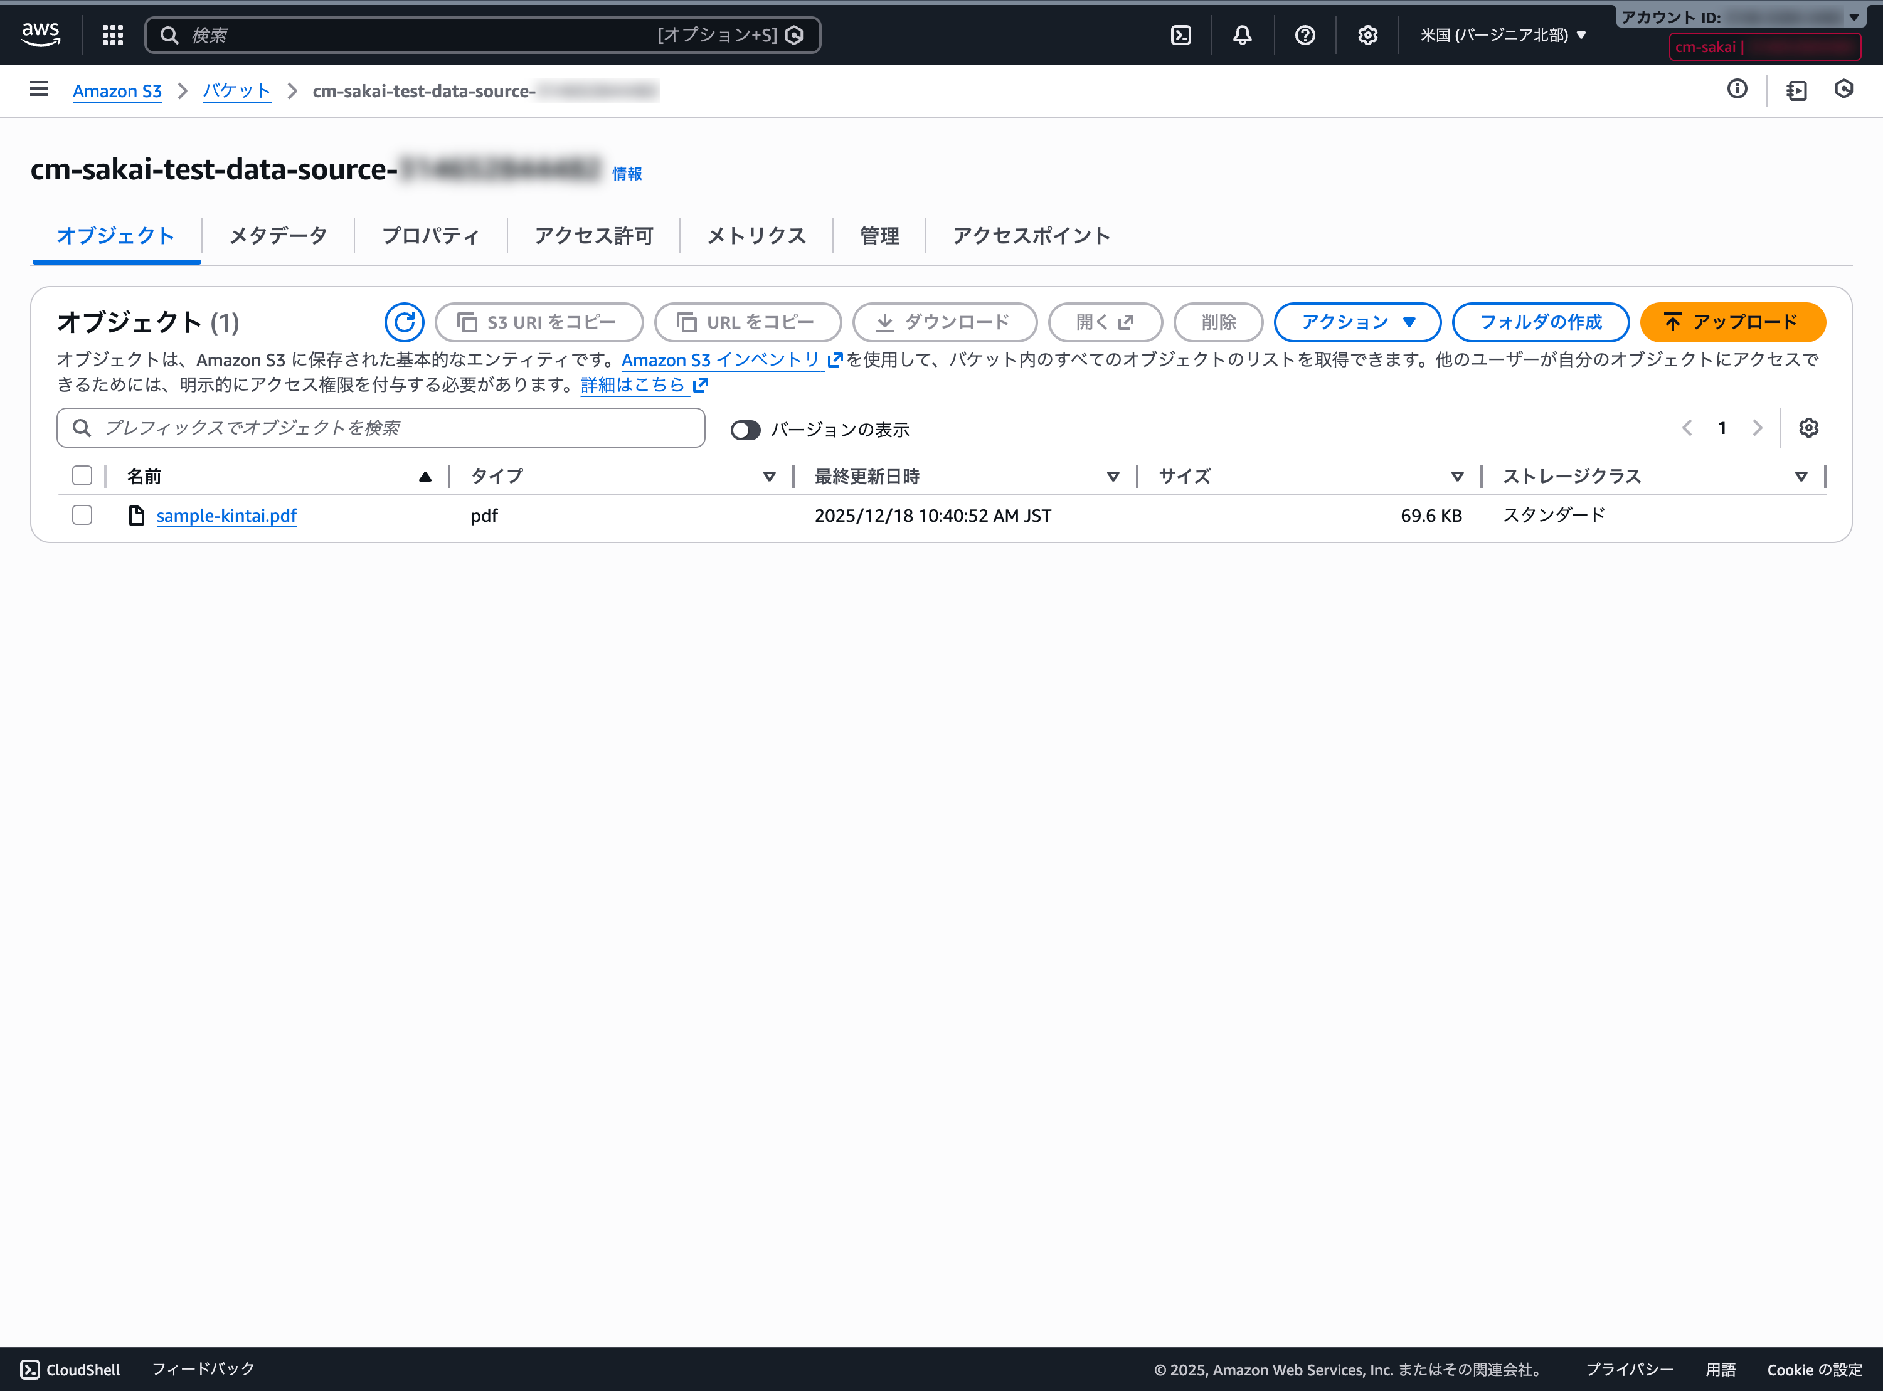Sort by the 最終更新日時 column arrow

point(1113,477)
